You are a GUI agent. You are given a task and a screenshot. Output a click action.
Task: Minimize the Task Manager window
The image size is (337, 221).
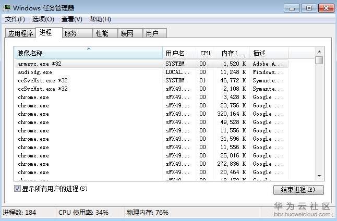292,8
